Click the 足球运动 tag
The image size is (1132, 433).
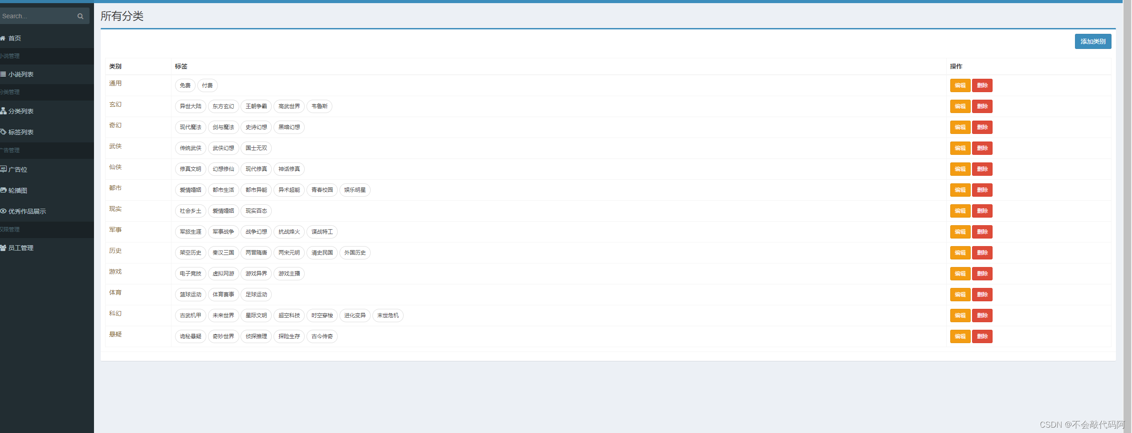[256, 295]
